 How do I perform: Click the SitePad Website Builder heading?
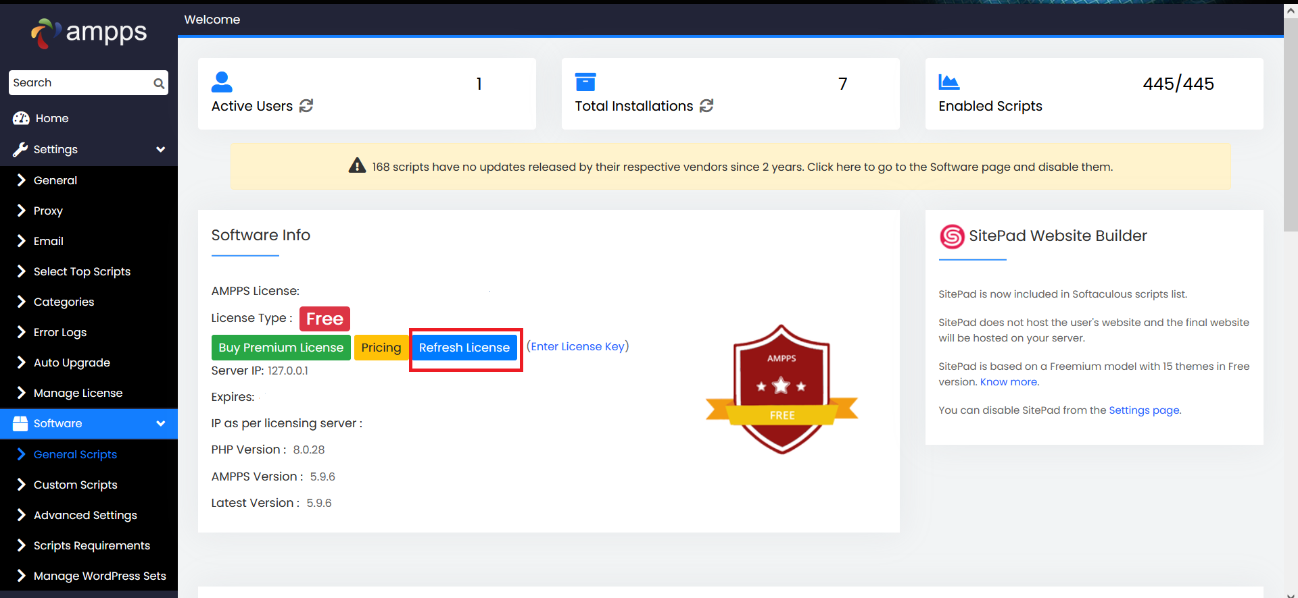pyautogui.click(x=1058, y=236)
